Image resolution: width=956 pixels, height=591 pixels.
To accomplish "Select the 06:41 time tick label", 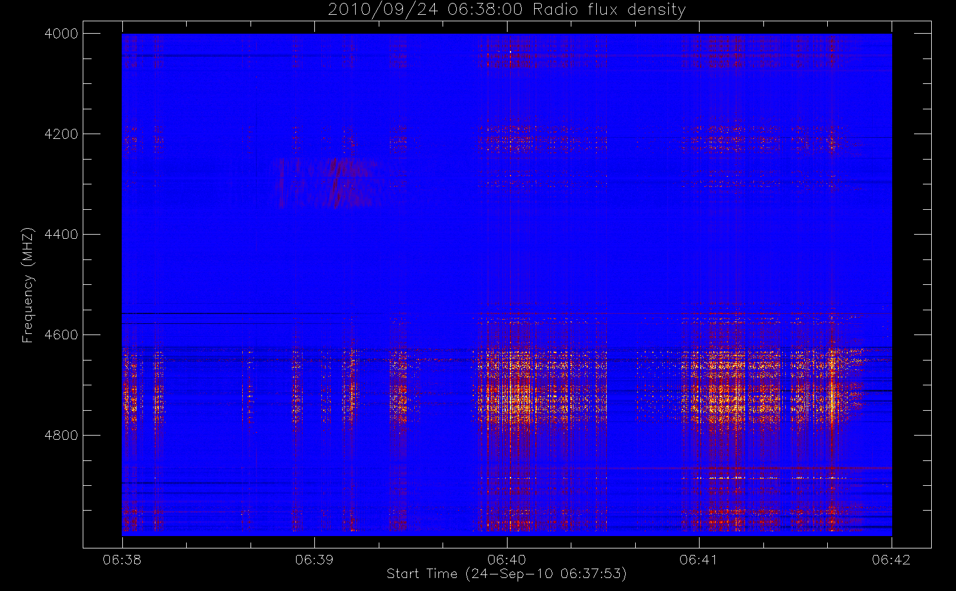I will (x=699, y=560).
